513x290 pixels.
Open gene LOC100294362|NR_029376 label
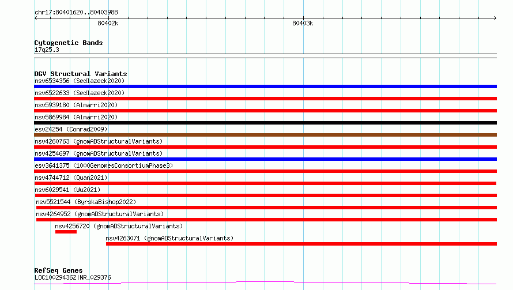(x=73, y=277)
